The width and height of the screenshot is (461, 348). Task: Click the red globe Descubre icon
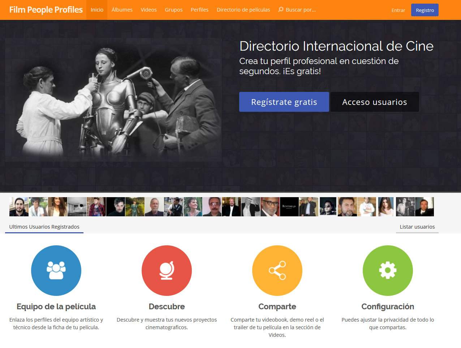167,271
